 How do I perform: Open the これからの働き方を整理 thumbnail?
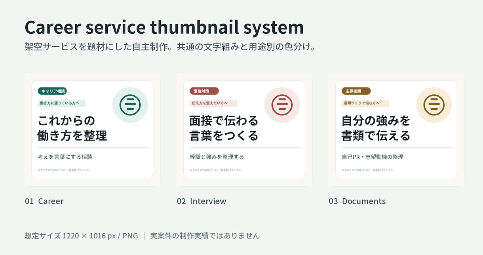point(92,129)
